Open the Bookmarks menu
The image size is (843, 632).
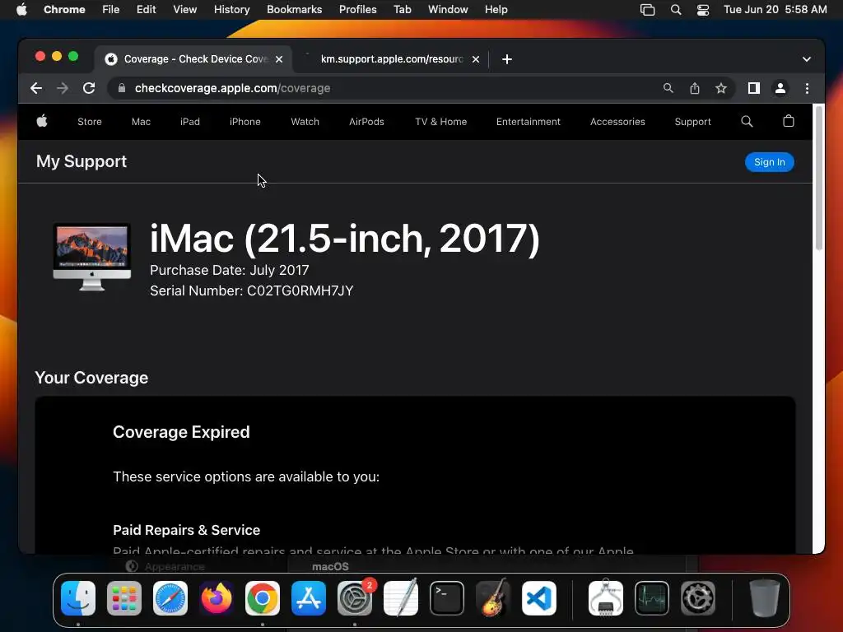[x=294, y=10]
